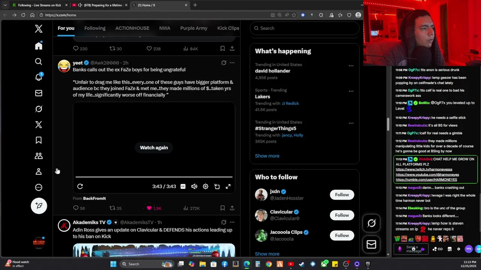Screen dimensions: 481x270
Task: Follow jxdn
Action: 342,195
